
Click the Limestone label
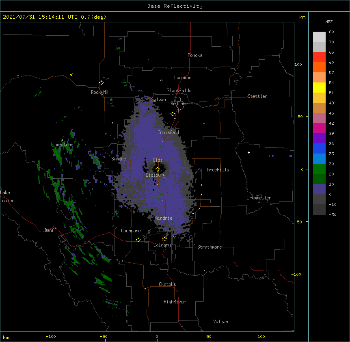(x=62, y=145)
